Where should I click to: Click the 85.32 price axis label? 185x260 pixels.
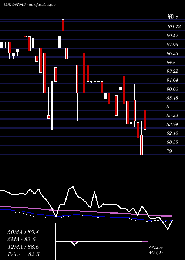172,116
